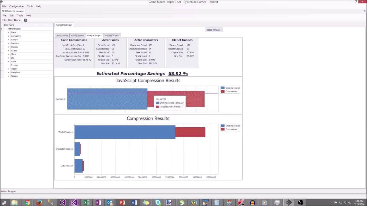
Task: Click the red TileSet Images compressed bar
Action: point(190,132)
